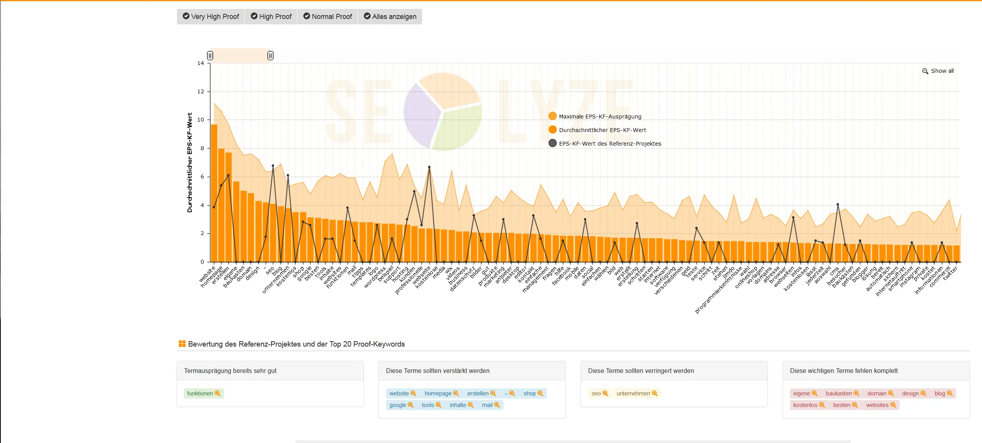Click magnifier icon beside baukasten tag
This screenshot has width=982, height=443.
pyautogui.click(x=857, y=393)
